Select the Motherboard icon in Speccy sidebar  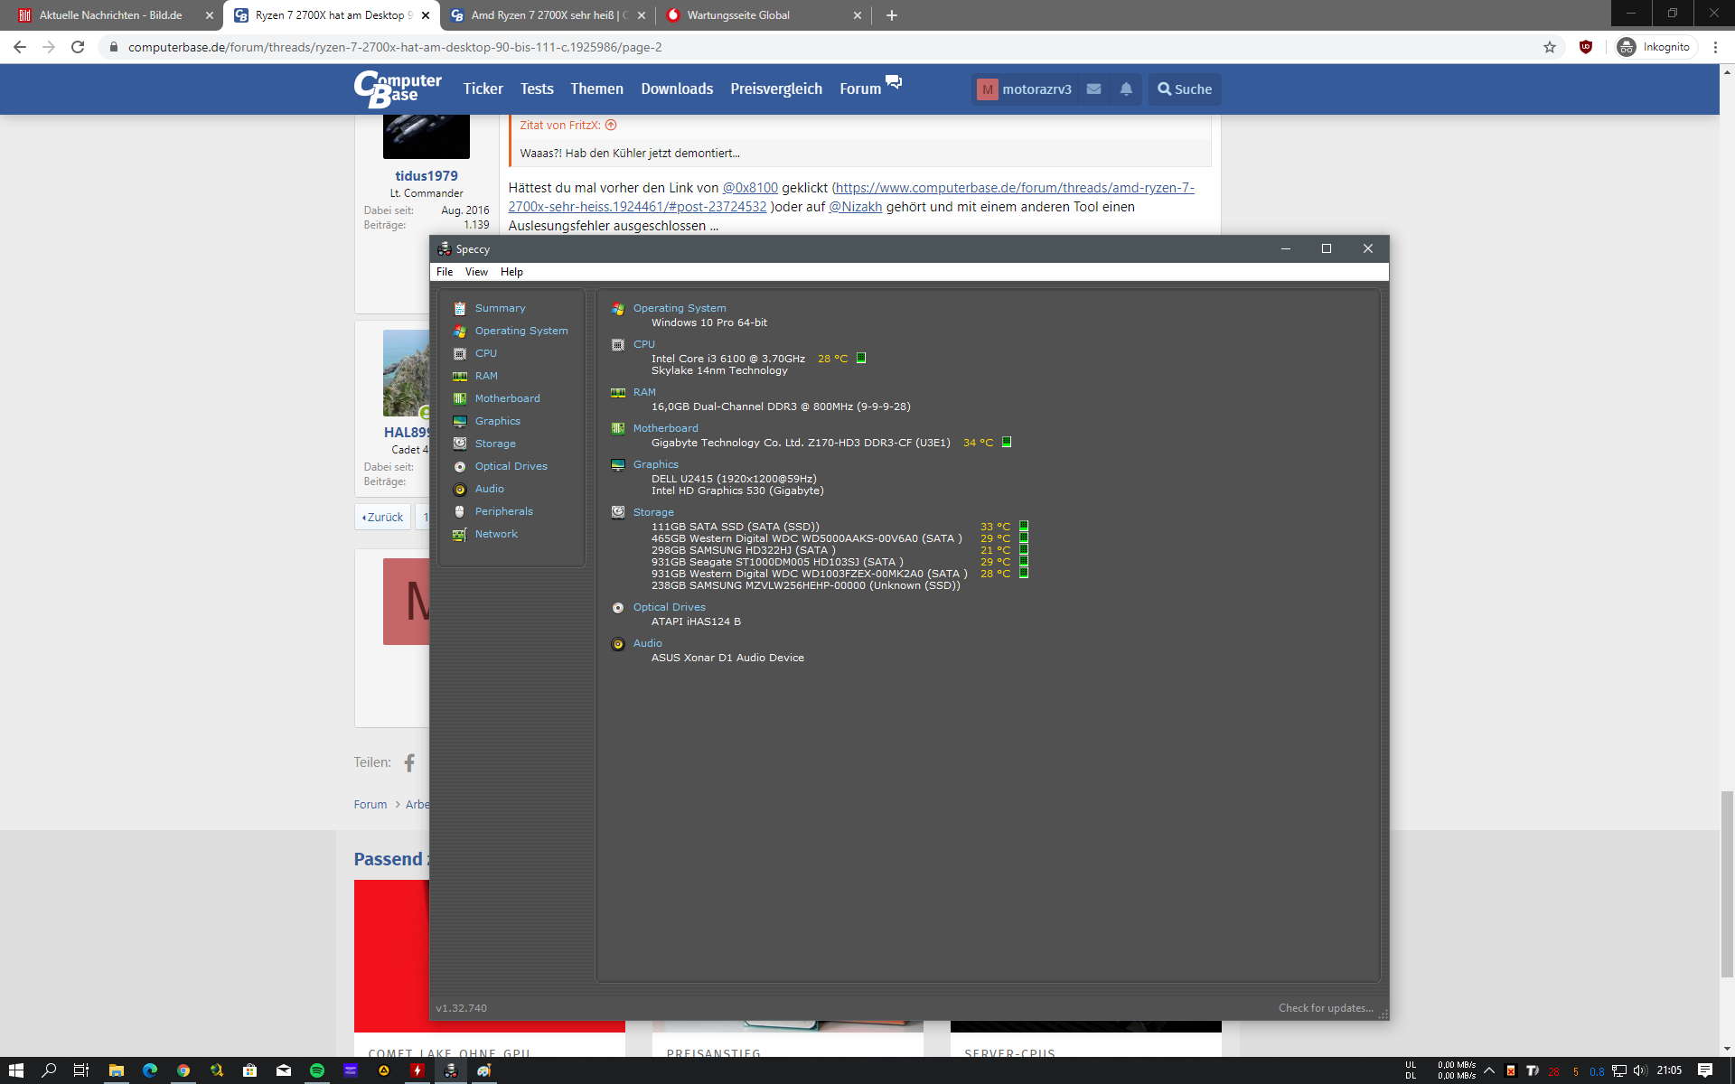[x=460, y=398]
